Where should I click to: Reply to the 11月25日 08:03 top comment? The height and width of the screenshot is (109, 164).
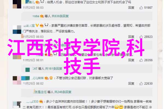131,8
